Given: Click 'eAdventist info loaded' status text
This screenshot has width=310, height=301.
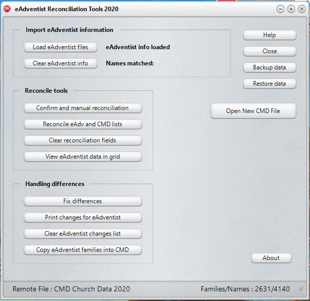Looking at the screenshot, I should (138, 47).
